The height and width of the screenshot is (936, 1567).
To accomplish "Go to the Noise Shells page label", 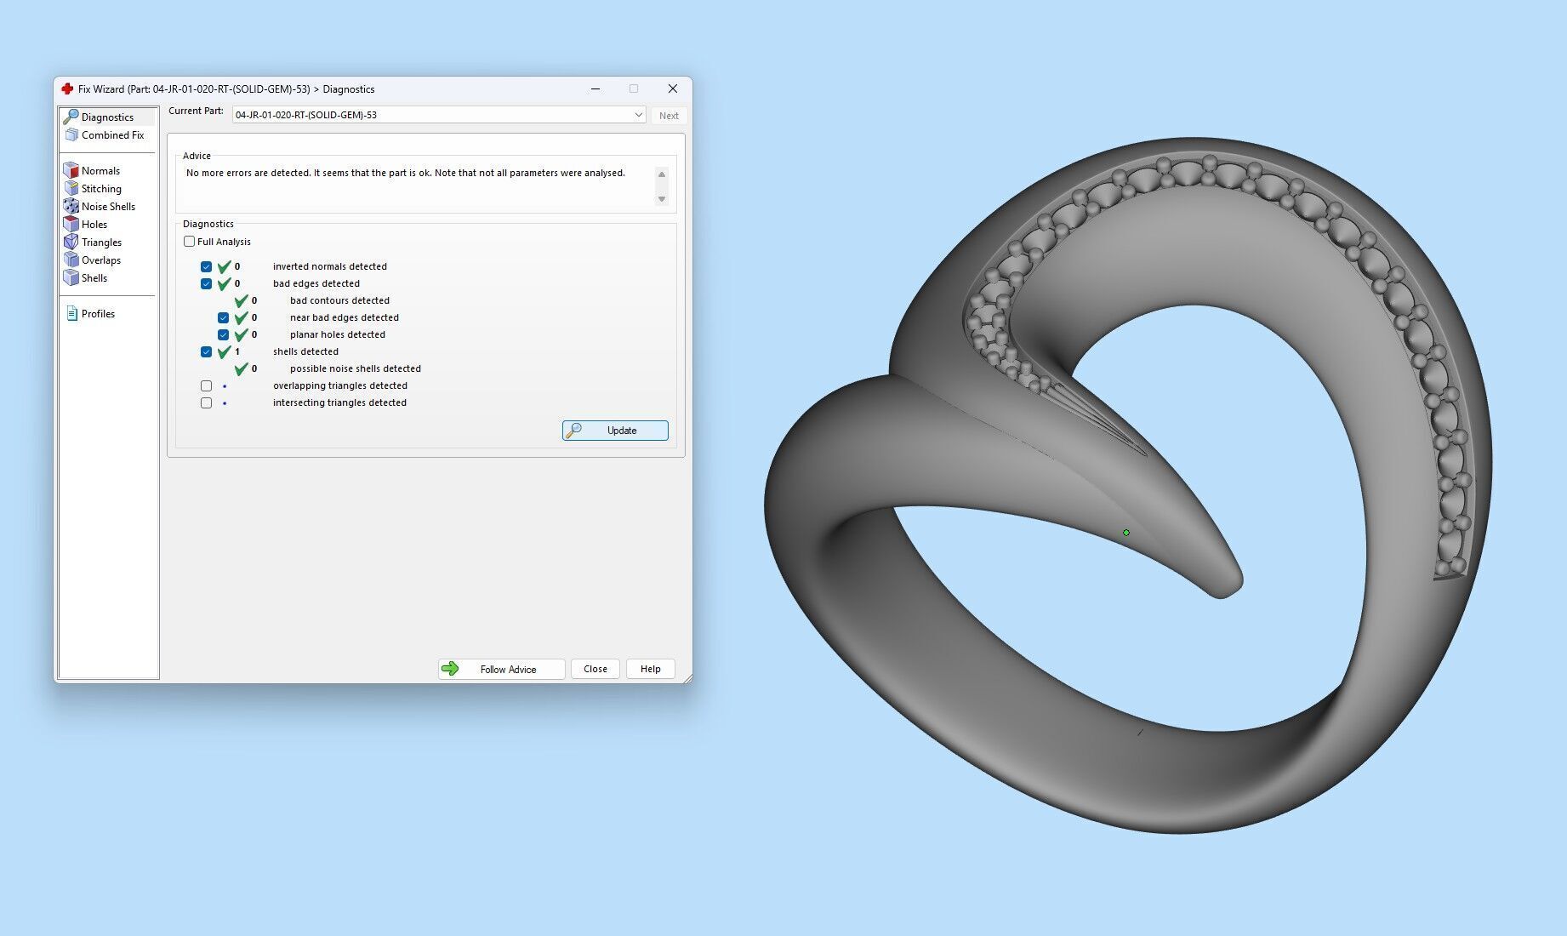I will pos(108,207).
